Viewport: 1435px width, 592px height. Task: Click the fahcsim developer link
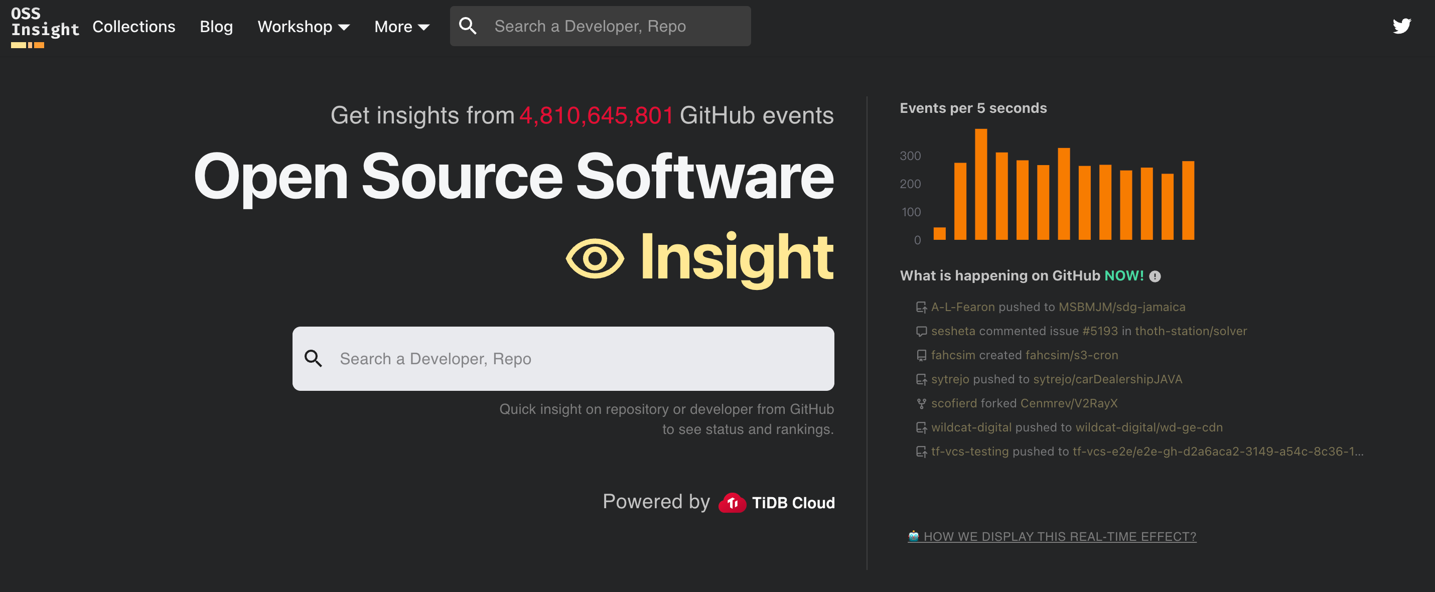953,355
